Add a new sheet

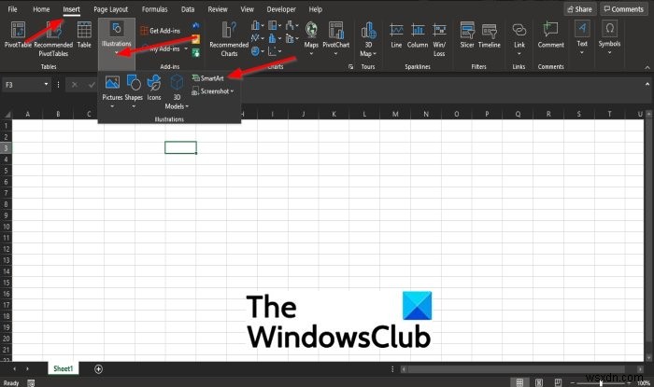(98, 368)
